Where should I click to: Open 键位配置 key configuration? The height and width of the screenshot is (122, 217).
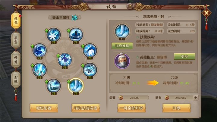point(44,108)
